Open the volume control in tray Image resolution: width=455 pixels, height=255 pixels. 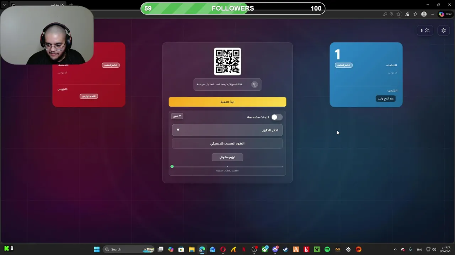[434, 249]
